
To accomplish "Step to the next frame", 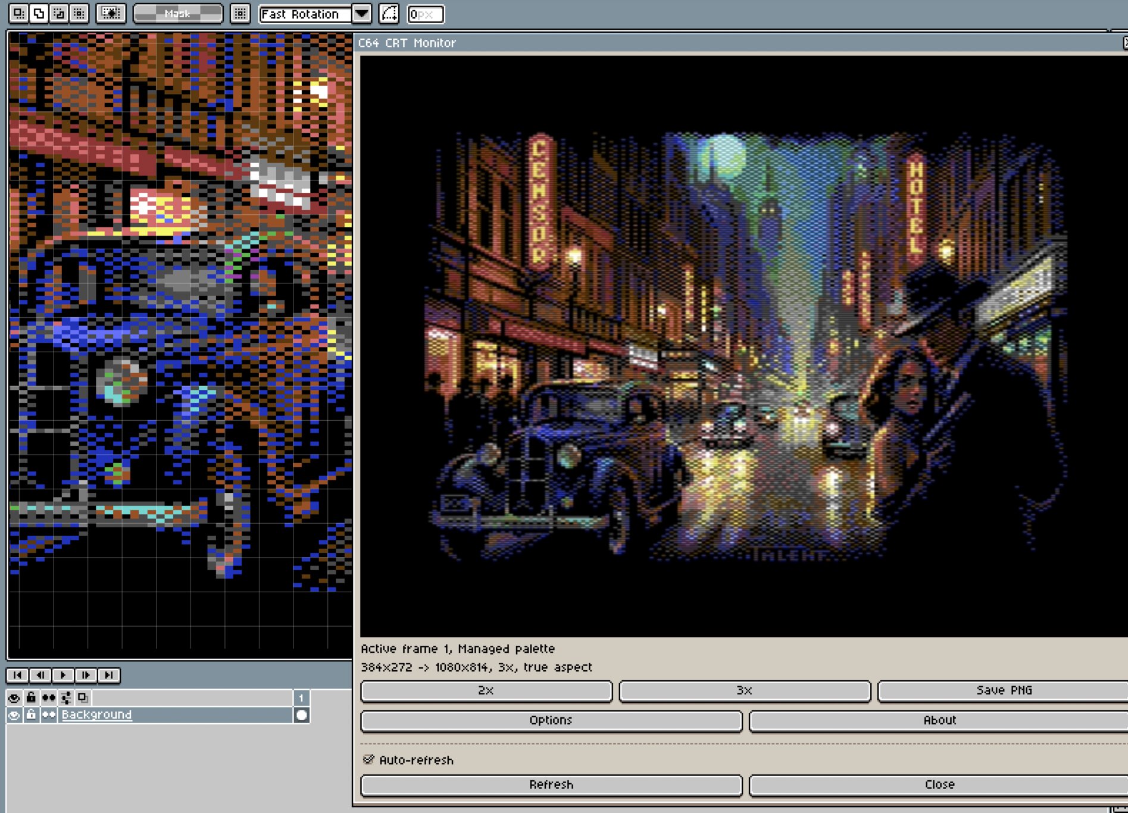I will pyautogui.click(x=85, y=675).
